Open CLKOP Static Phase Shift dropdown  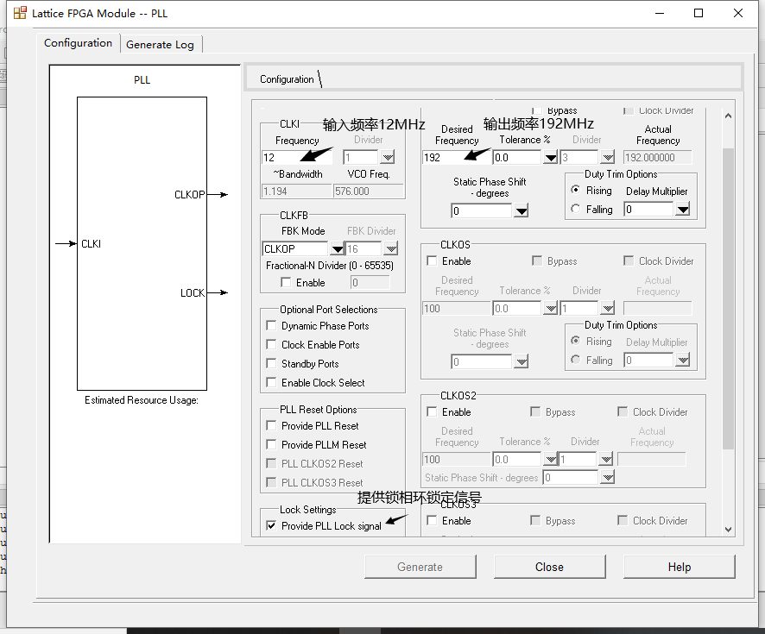pyautogui.click(x=521, y=211)
